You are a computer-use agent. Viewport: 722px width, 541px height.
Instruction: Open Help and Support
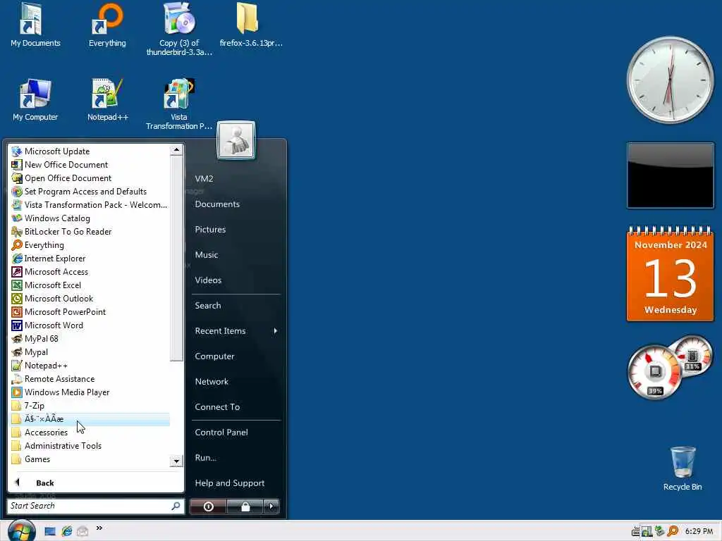tap(229, 483)
